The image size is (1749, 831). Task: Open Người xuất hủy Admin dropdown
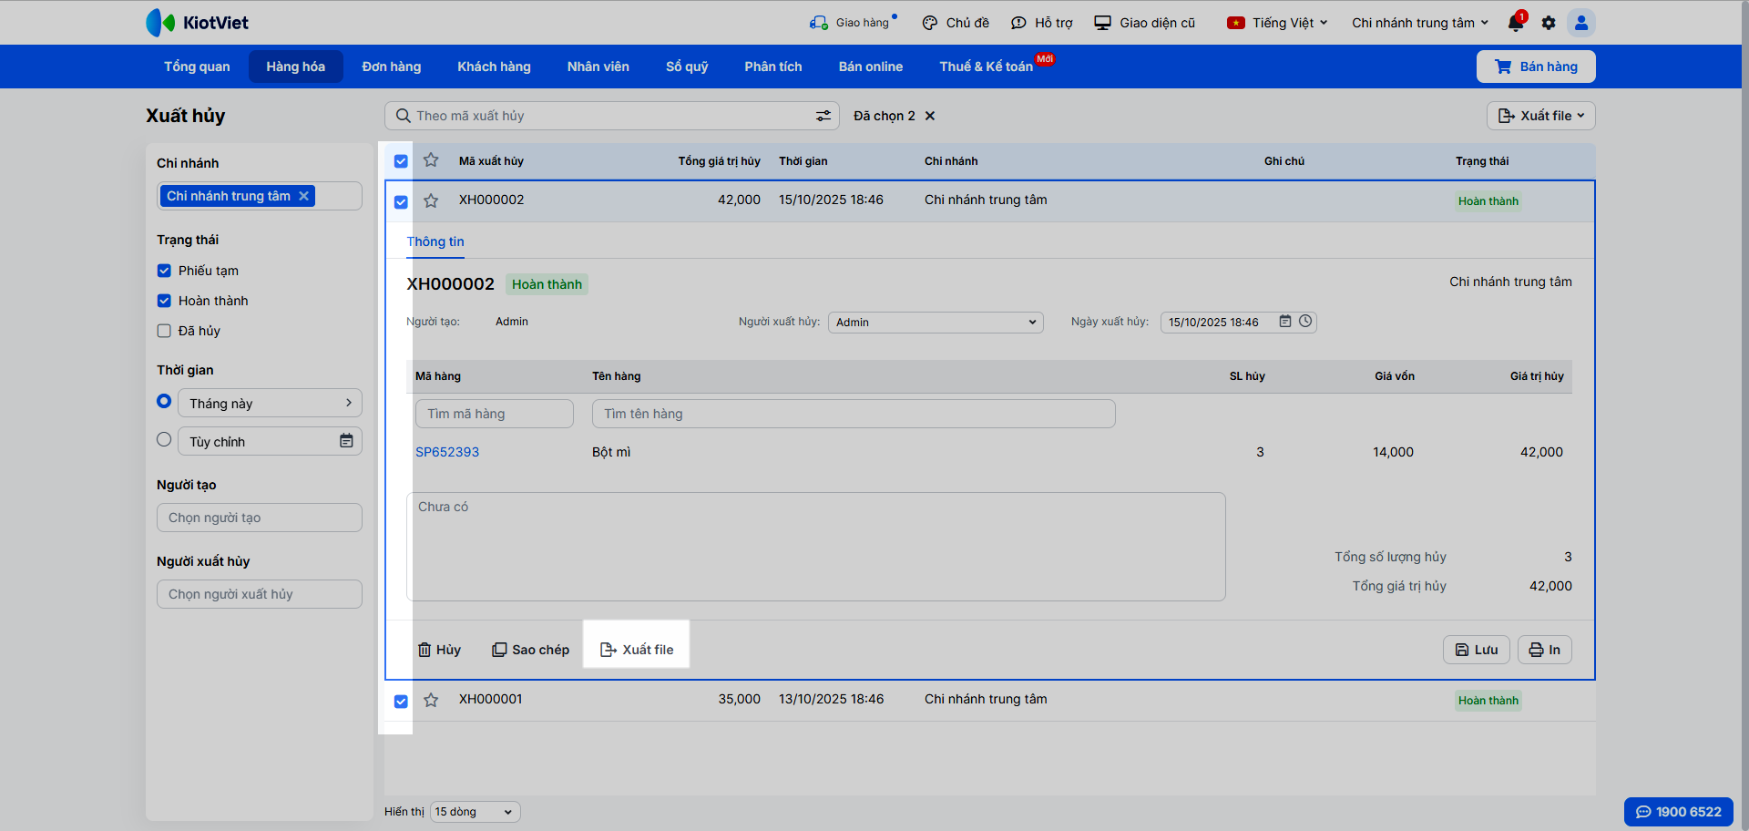tap(936, 322)
